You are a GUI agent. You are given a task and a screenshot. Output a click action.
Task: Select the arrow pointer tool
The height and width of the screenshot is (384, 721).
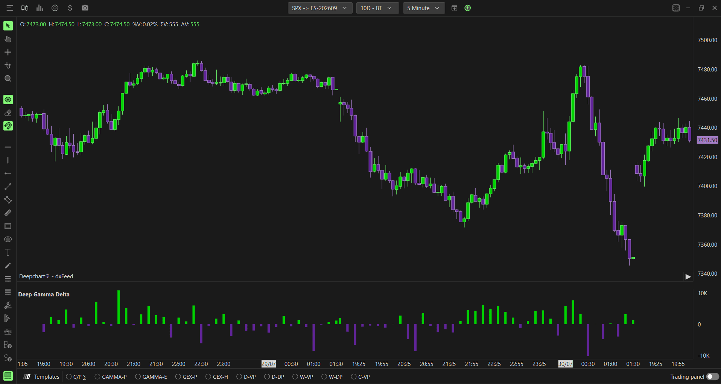pos(8,26)
